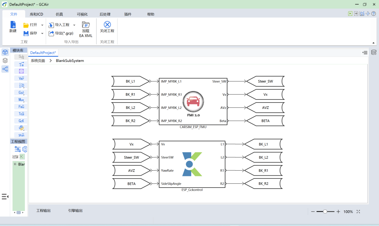Switch to the 文件 ribbon tab
379x226 pixels.
(14, 14)
